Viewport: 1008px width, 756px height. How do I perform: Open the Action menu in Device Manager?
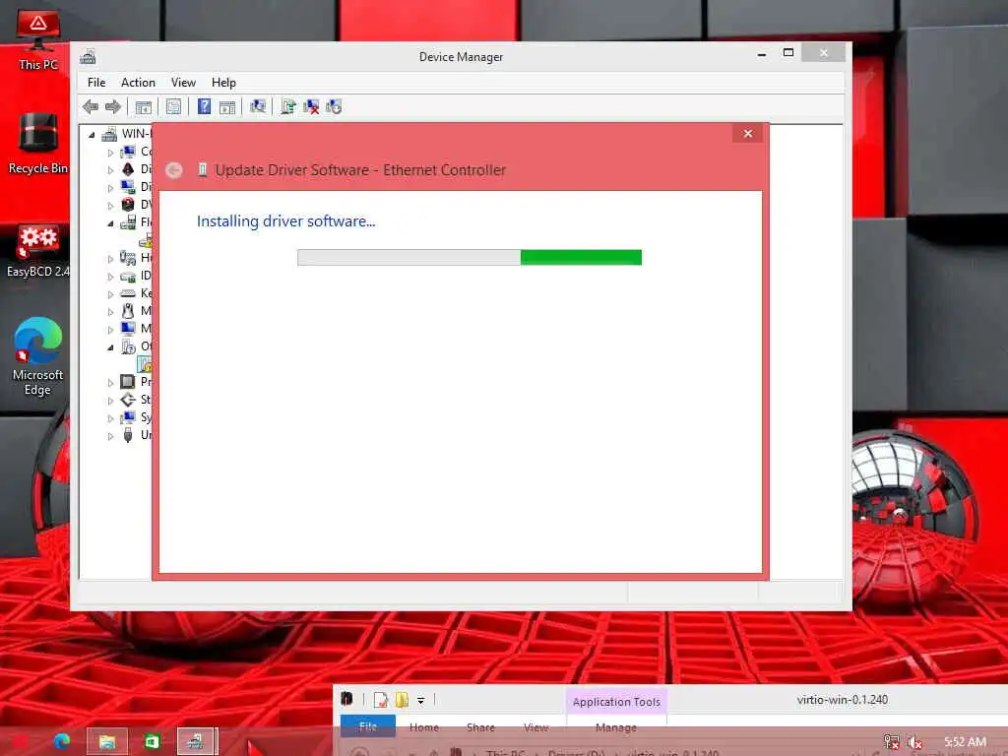(x=138, y=83)
